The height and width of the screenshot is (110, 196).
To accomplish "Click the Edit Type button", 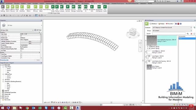I will click(38, 30).
